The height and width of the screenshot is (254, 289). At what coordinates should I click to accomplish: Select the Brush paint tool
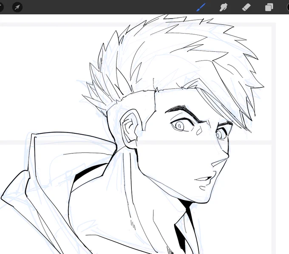(x=201, y=7)
